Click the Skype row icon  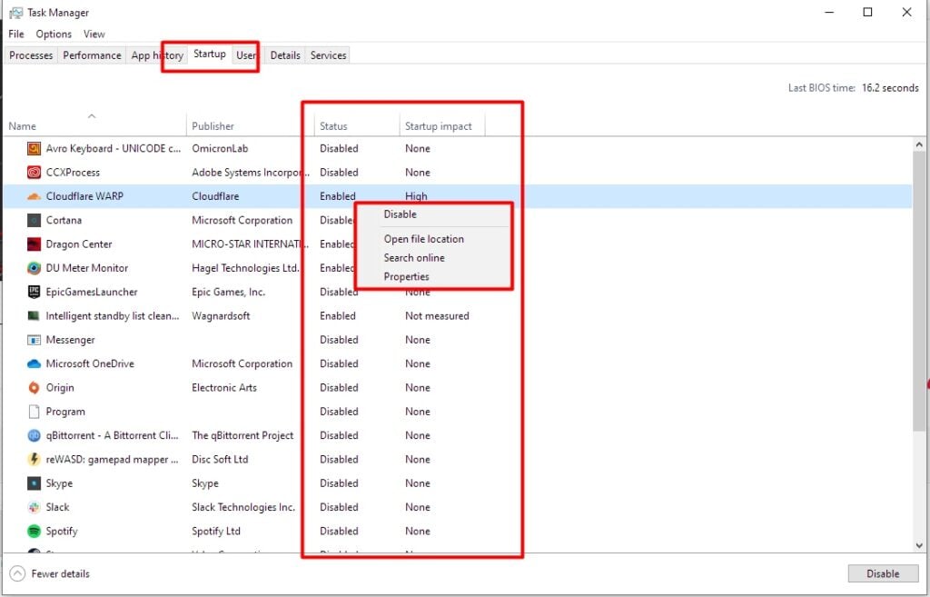tap(35, 483)
